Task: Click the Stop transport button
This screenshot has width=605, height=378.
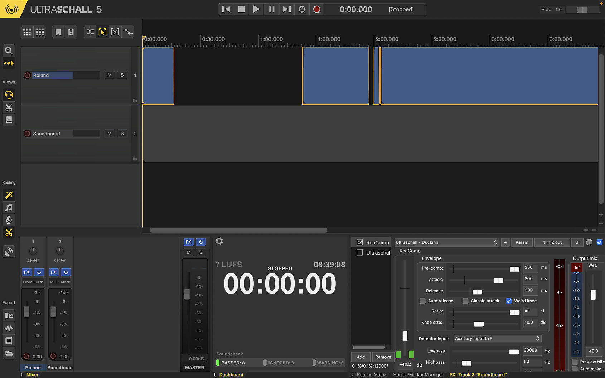Action: pos(241,9)
